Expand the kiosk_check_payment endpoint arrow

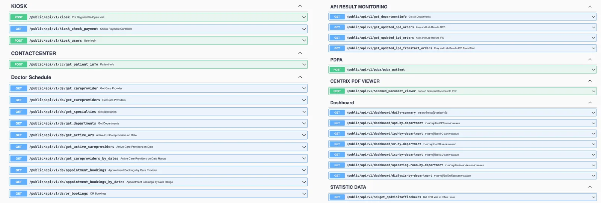304,29
